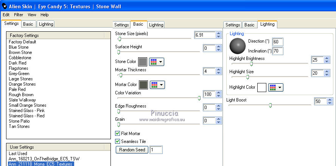The image size is (336, 166).
Task: Open the Edit menu
Action: (x=6, y=15)
